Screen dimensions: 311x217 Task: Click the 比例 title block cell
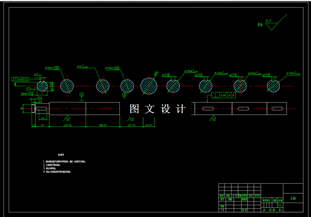pos(280,200)
